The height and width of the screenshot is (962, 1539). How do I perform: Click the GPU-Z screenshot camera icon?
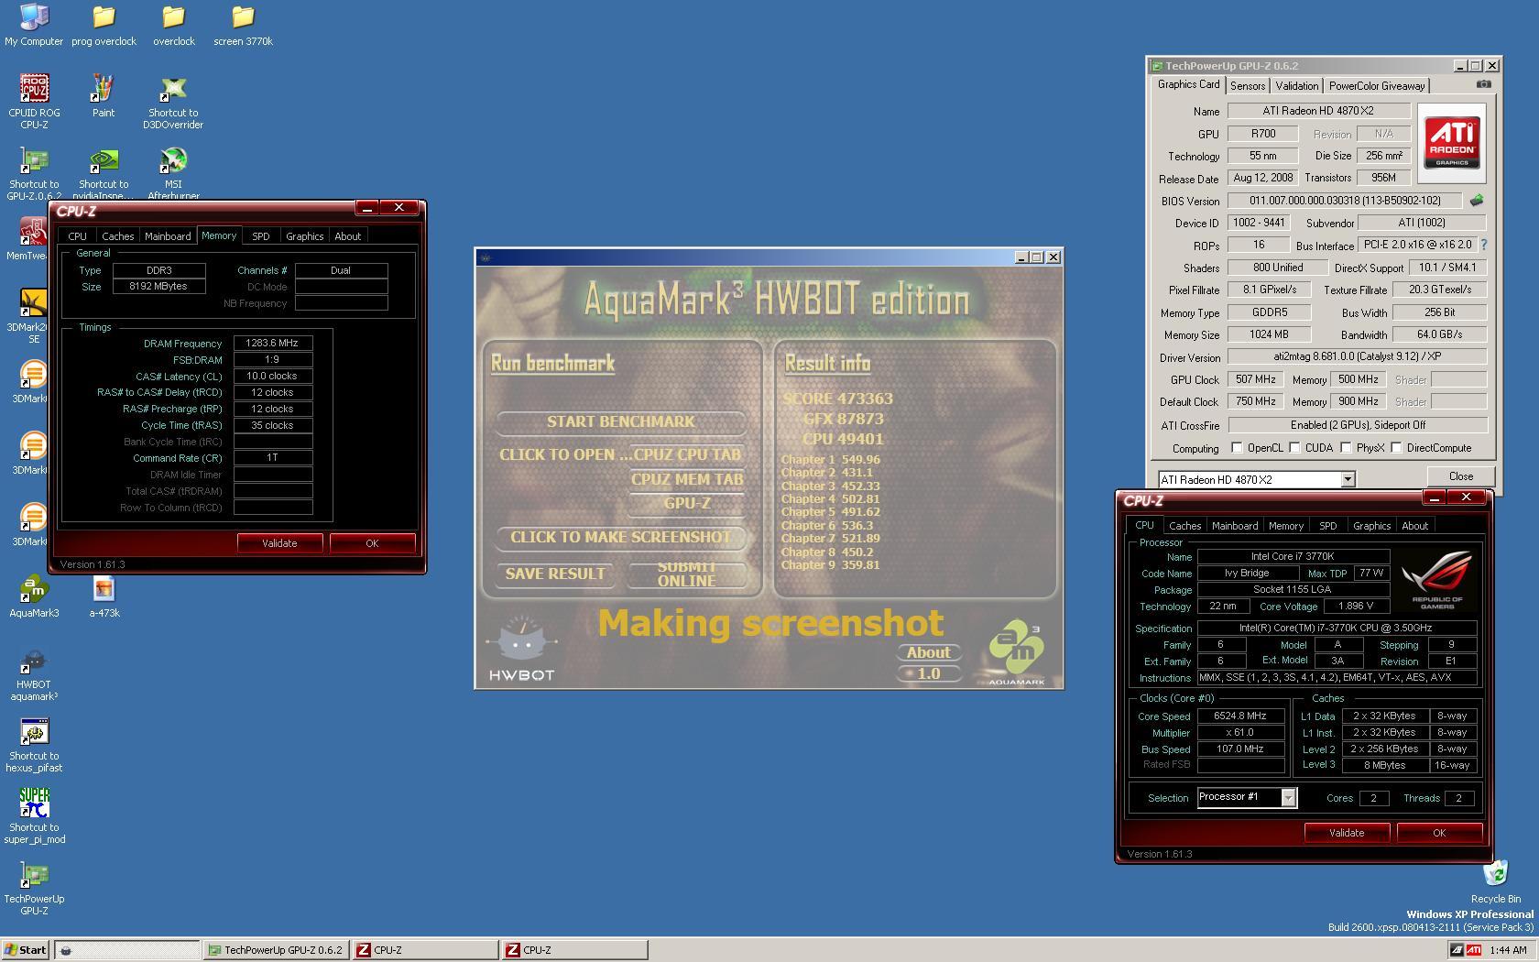[1483, 84]
